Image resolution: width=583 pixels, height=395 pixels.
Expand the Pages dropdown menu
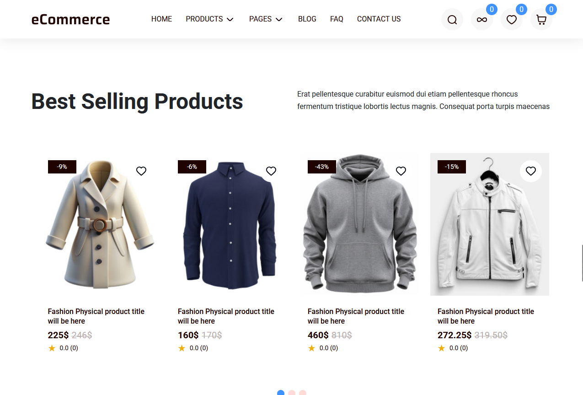(266, 19)
